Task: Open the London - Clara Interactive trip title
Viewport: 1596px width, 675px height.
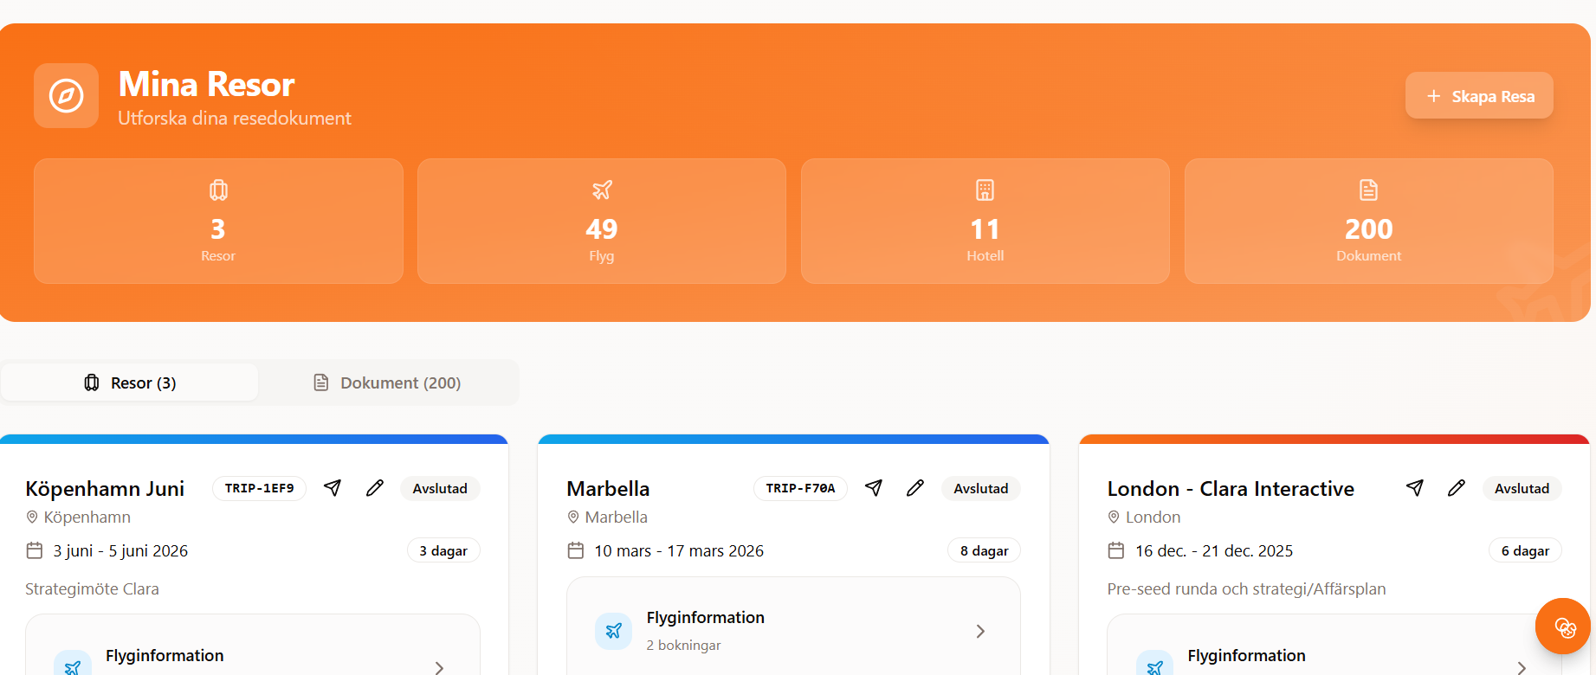Action: point(1231,489)
